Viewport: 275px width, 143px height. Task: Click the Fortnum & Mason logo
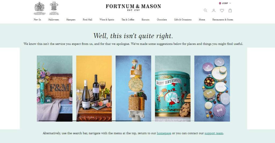(133, 7)
